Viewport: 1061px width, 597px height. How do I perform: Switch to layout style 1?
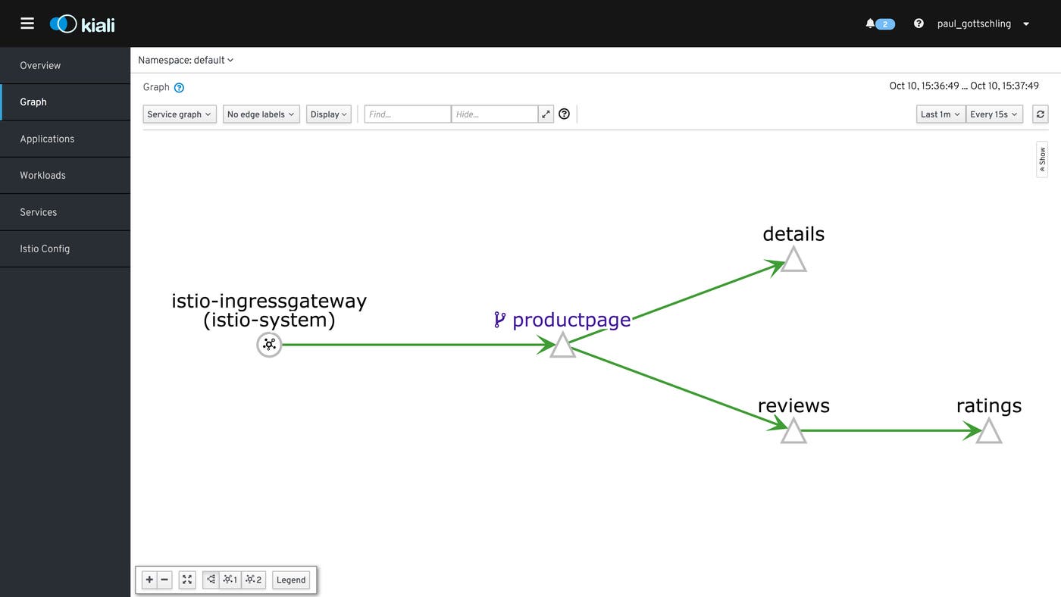[230, 580]
